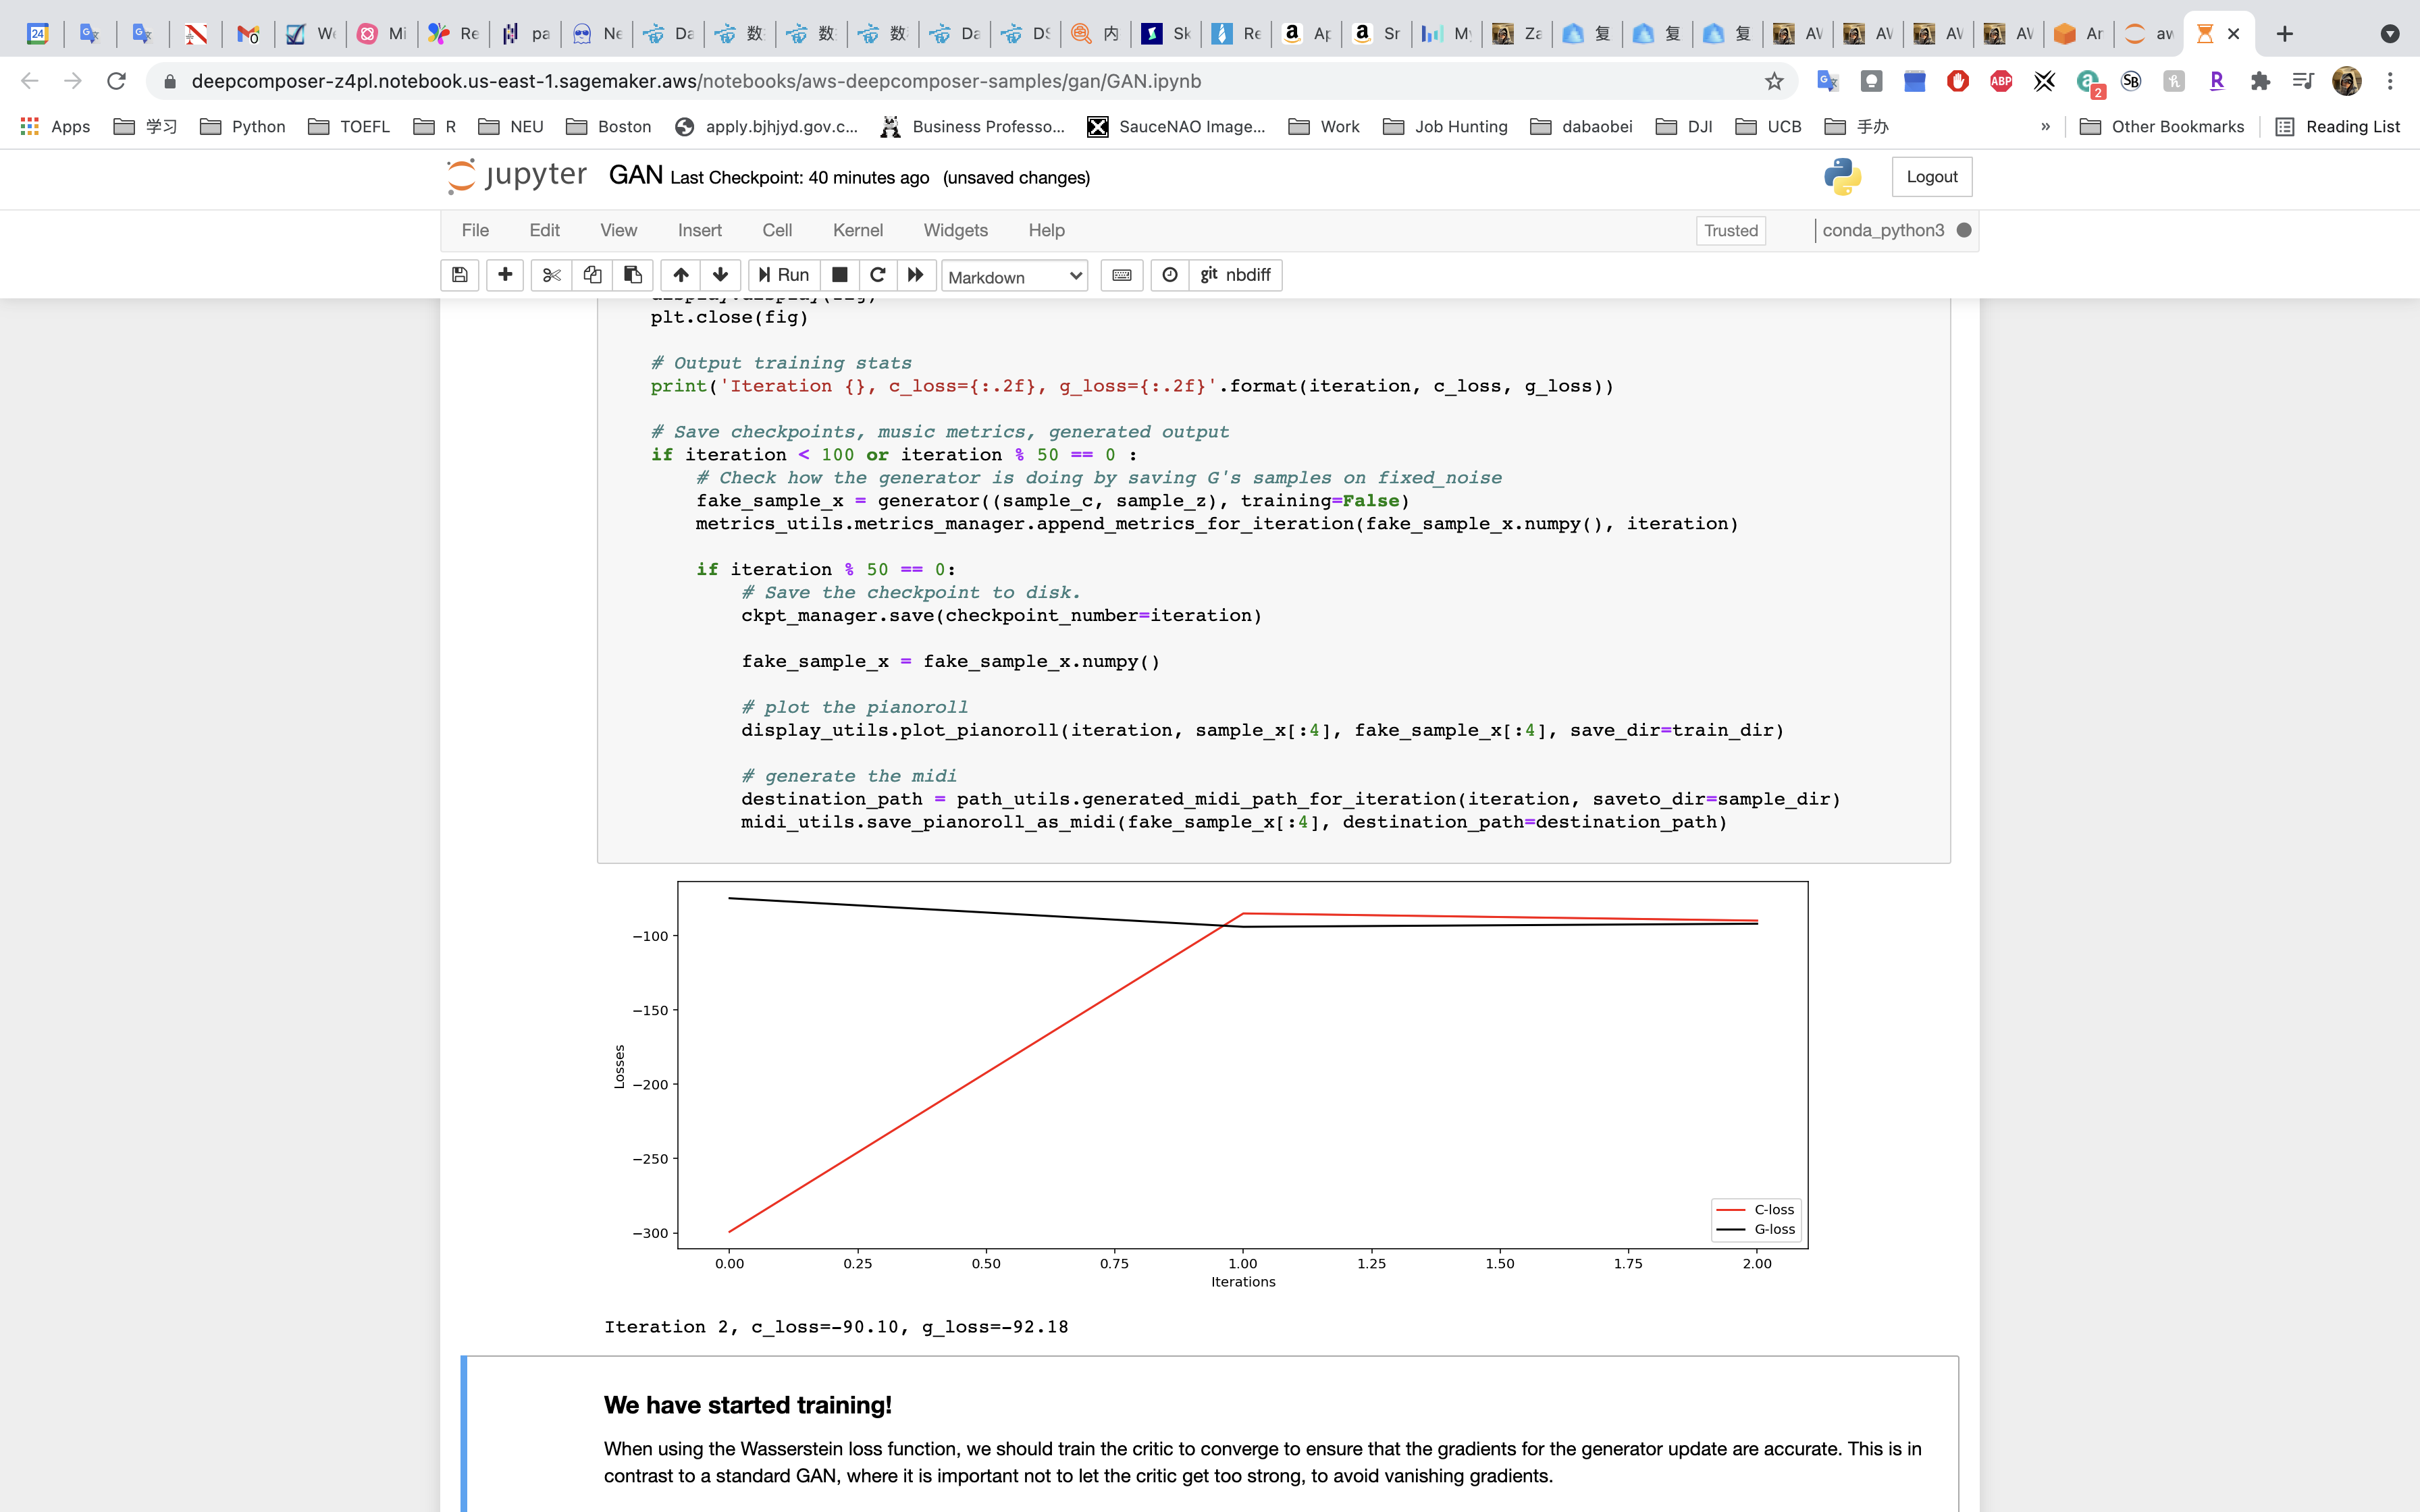
Task: Open the checkpoint history clock icon
Action: pyautogui.click(x=1170, y=275)
